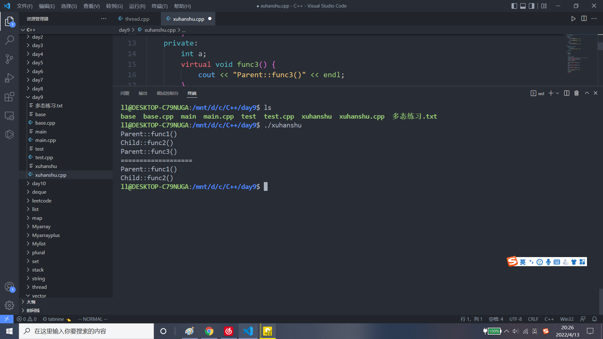The width and height of the screenshot is (603, 339).
Task: Open the Extensions view
Action: 9,97
